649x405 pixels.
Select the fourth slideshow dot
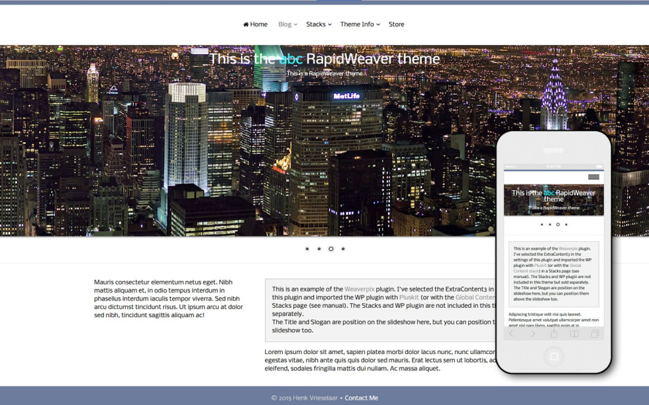[343, 249]
